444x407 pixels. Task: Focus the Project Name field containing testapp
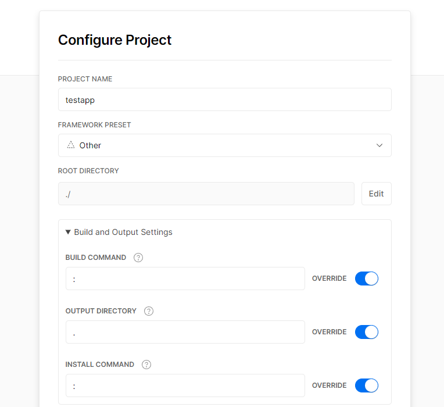pos(224,99)
